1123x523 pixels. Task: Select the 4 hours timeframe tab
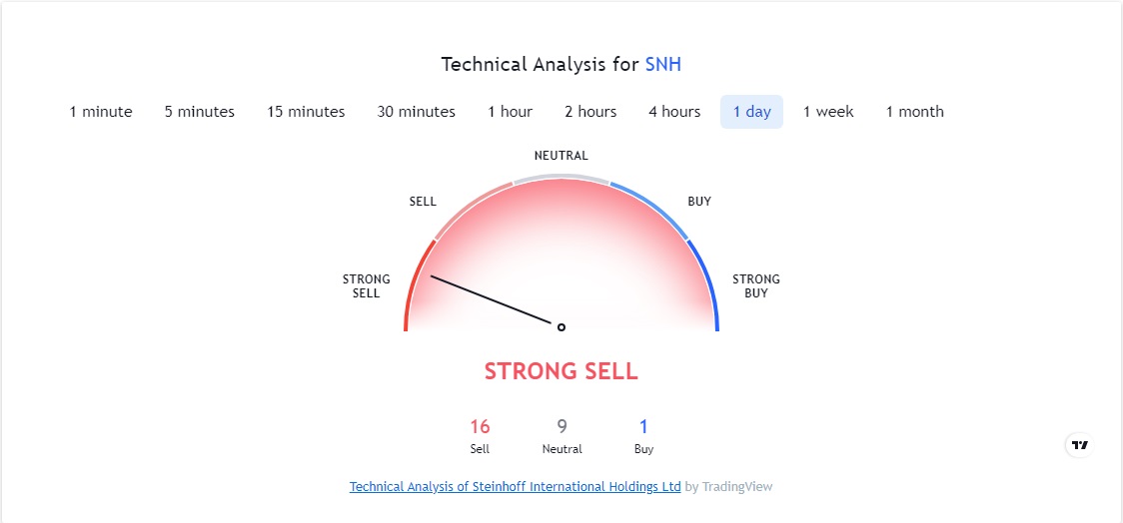tap(674, 112)
